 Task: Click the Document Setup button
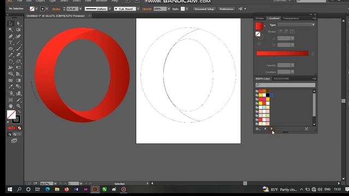click(x=204, y=9)
